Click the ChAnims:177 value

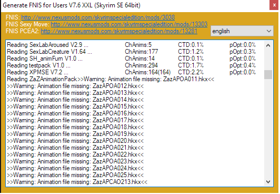pos(142,52)
